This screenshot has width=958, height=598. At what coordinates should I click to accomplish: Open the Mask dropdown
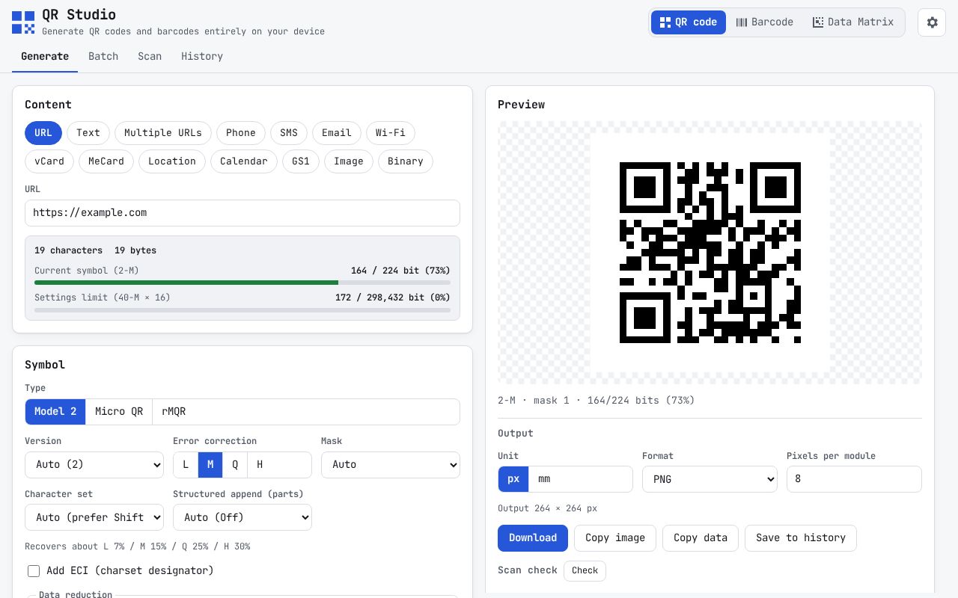pyautogui.click(x=391, y=465)
